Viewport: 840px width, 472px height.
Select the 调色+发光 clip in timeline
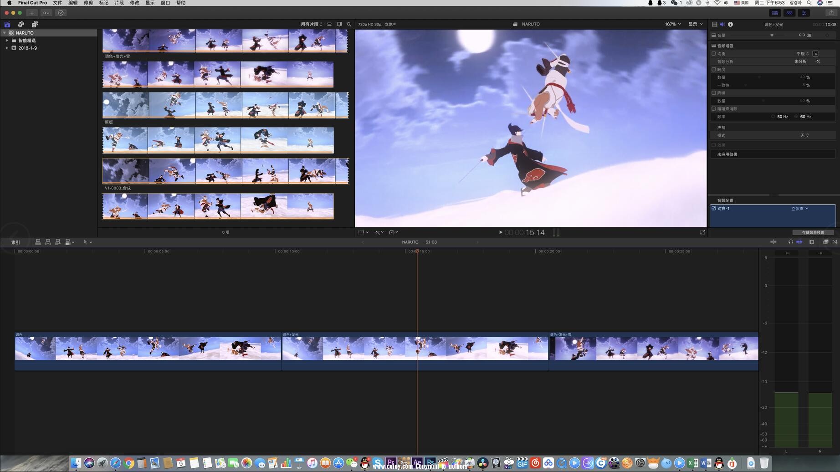tap(415, 351)
